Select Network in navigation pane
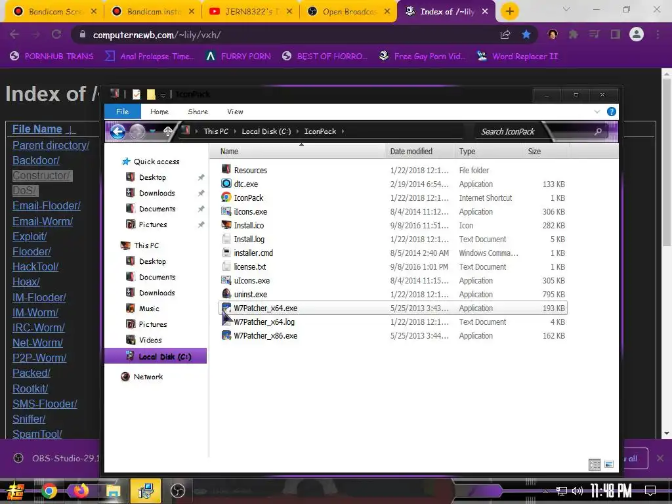 pyautogui.click(x=148, y=377)
